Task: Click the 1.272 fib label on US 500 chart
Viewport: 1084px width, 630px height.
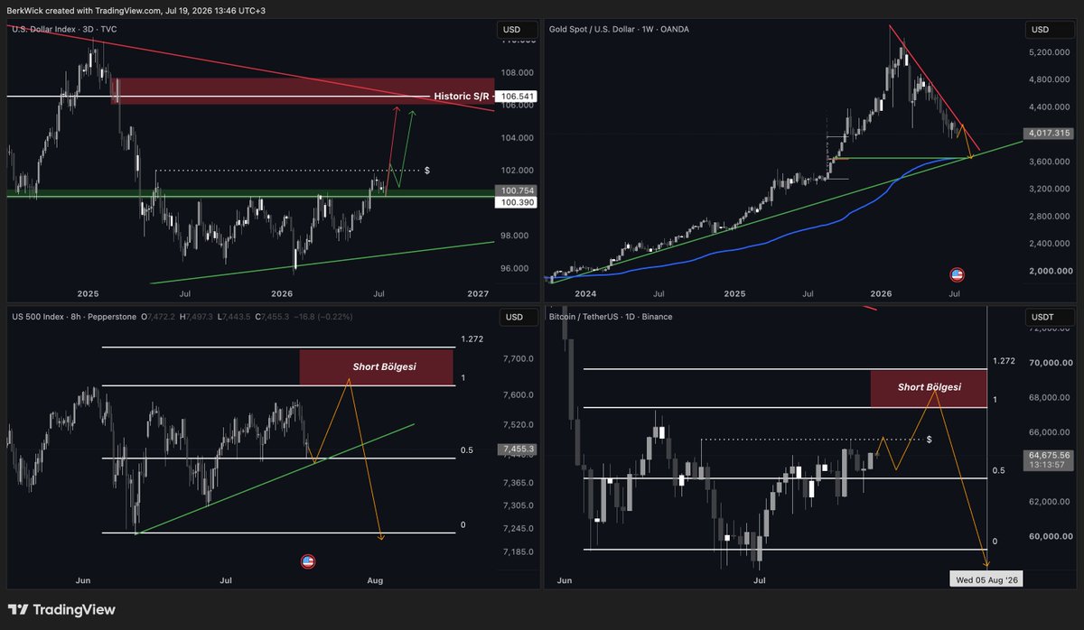Action: point(472,339)
